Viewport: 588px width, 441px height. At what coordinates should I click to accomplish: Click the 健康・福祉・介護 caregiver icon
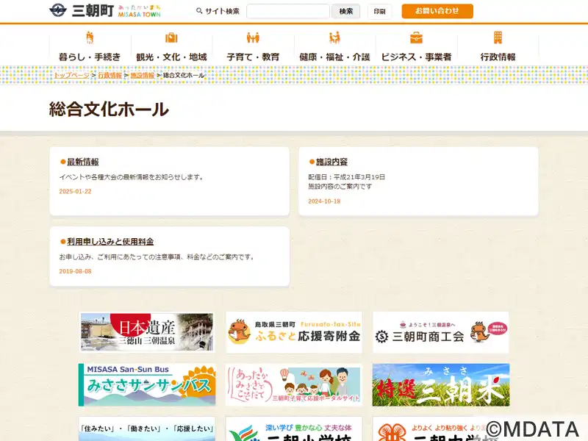pos(334,37)
